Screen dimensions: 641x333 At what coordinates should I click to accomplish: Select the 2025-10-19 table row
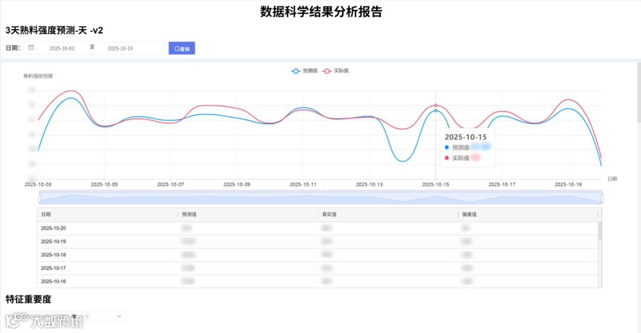pyautogui.click(x=317, y=242)
